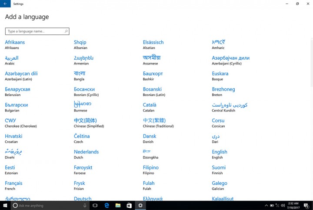Open the network tray icon
Image resolution: width=313 pixels, height=210 pixels.
(x=277, y=205)
